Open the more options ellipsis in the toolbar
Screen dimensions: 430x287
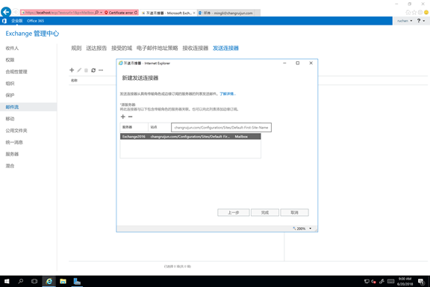[101, 70]
